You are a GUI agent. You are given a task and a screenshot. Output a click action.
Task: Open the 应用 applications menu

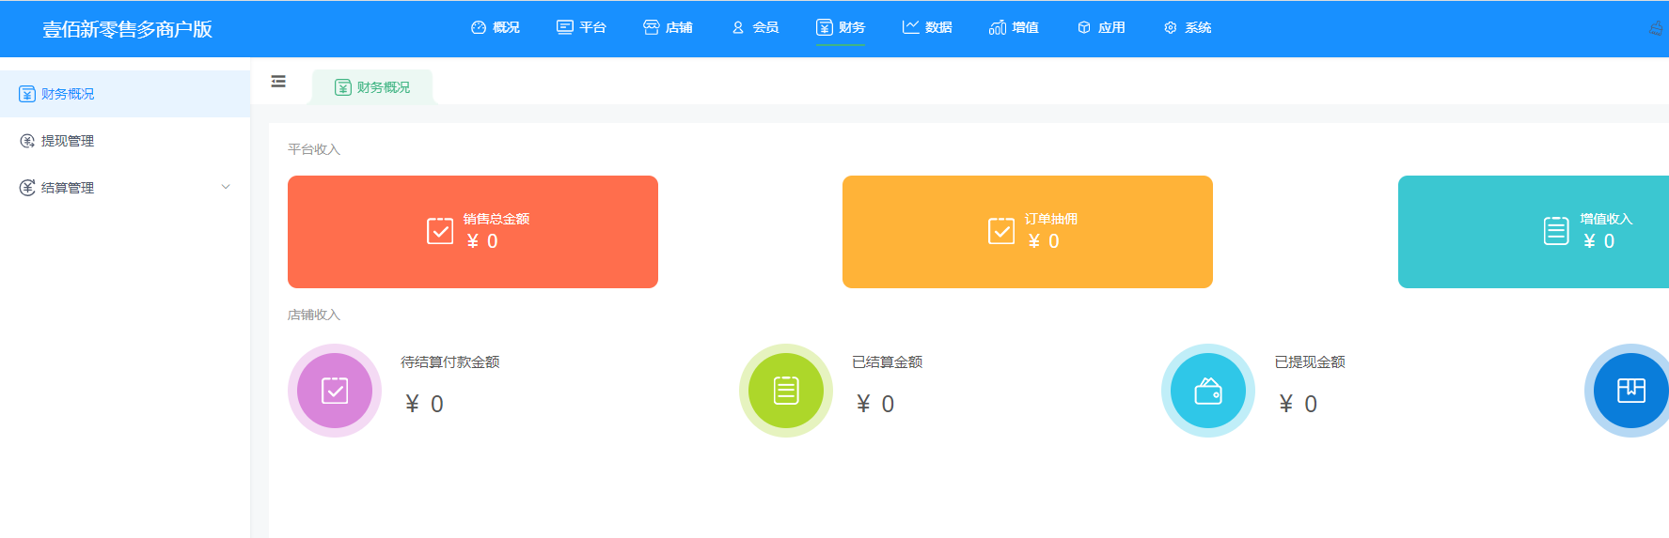[x=1101, y=28]
